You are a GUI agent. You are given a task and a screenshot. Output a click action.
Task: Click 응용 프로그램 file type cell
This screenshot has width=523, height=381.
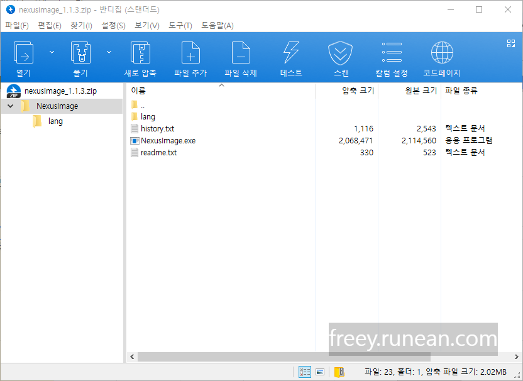469,140
